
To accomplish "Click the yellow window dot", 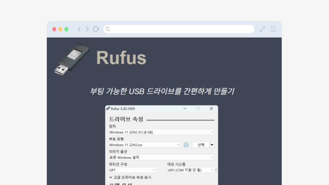I will pos(60,29).
